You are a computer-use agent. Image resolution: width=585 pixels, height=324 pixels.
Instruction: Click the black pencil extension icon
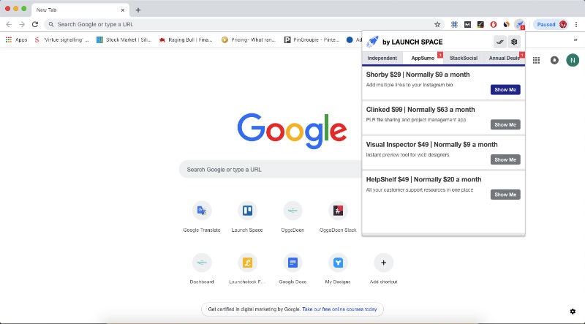point(480,24)
